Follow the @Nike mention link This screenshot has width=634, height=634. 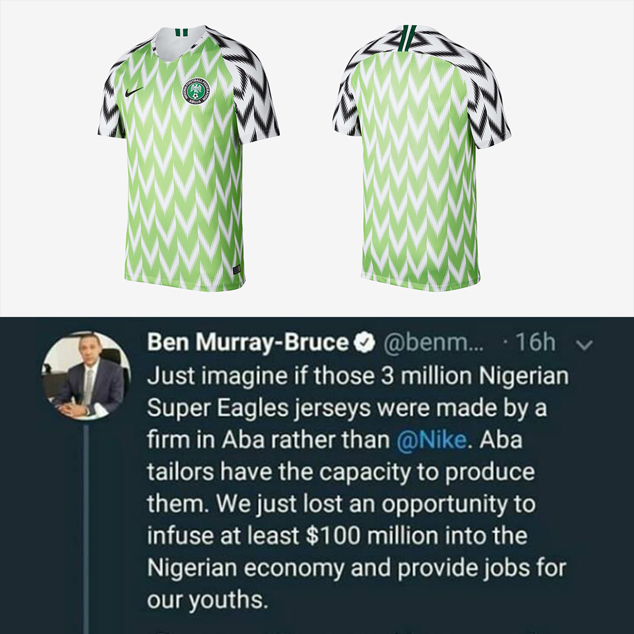point(432,440)
